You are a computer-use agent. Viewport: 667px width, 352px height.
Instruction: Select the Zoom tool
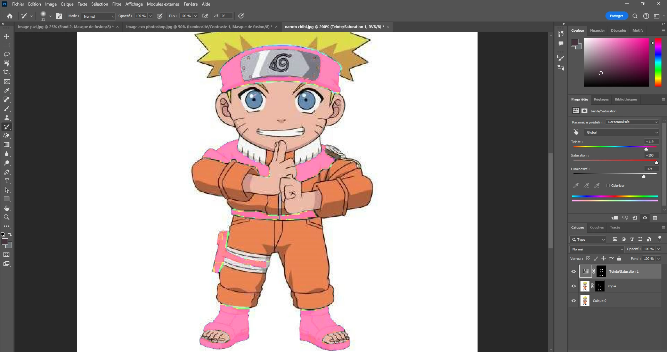7,217
